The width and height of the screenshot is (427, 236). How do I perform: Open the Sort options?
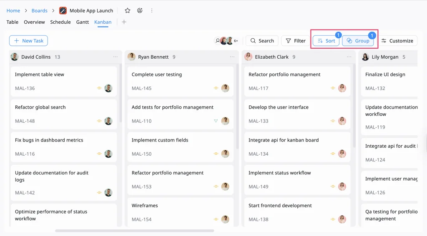point(326,41)
